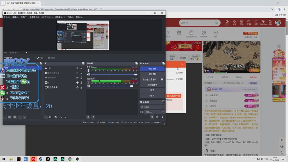Add a new source with the plus icon
The width and height of the screenshot is (288, 162).
coord(46,117)
